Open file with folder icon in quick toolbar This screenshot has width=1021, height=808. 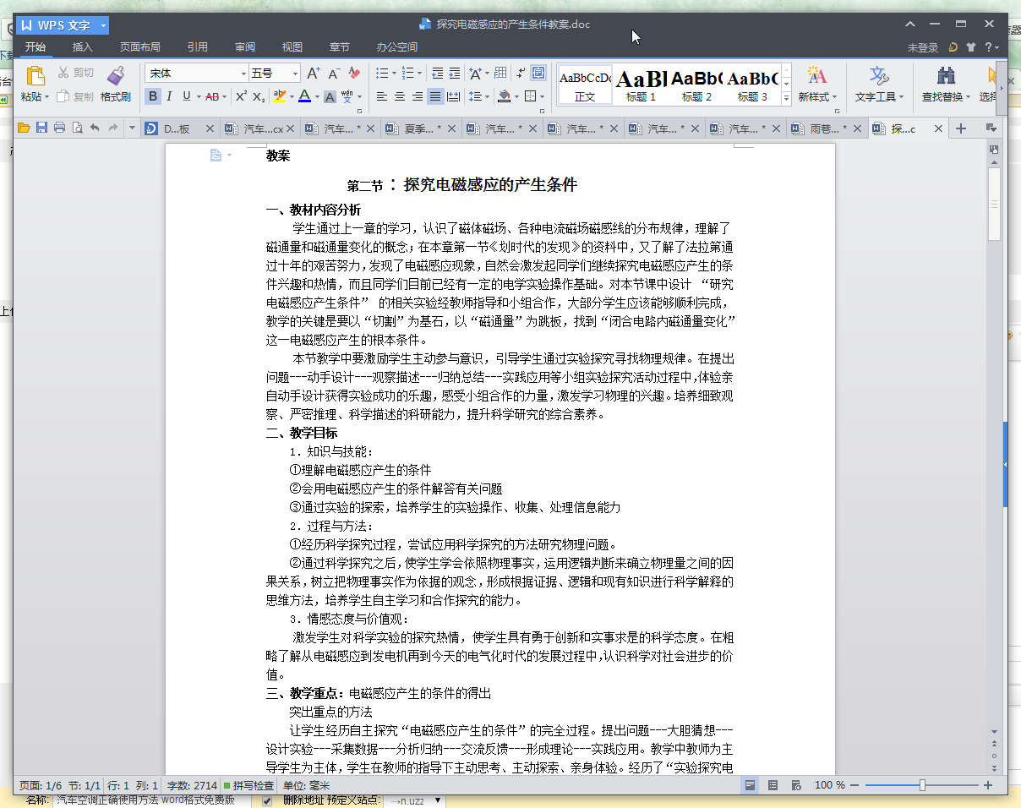pos(24,128)
